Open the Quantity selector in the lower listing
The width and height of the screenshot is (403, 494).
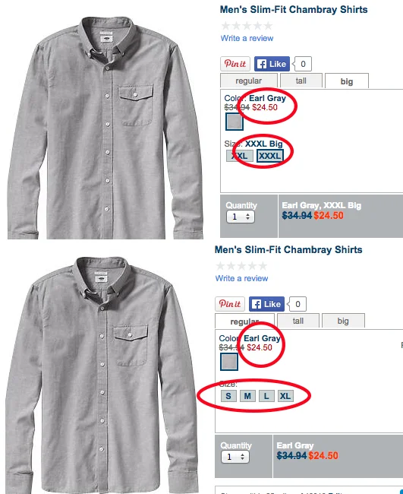pos(235,457)
